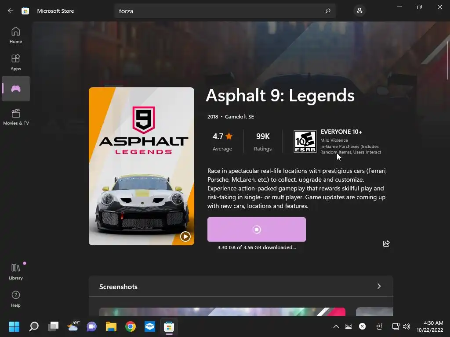Open the Apps section in sidebar
The height and width of the screenshot is (337, 450).
pos(16,62)
